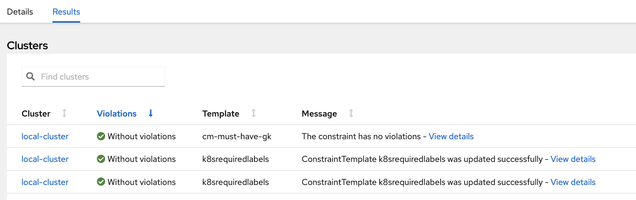Screen dimensions: 636x200
Task: View details for no violations message
Action: (x=451, y=137)
